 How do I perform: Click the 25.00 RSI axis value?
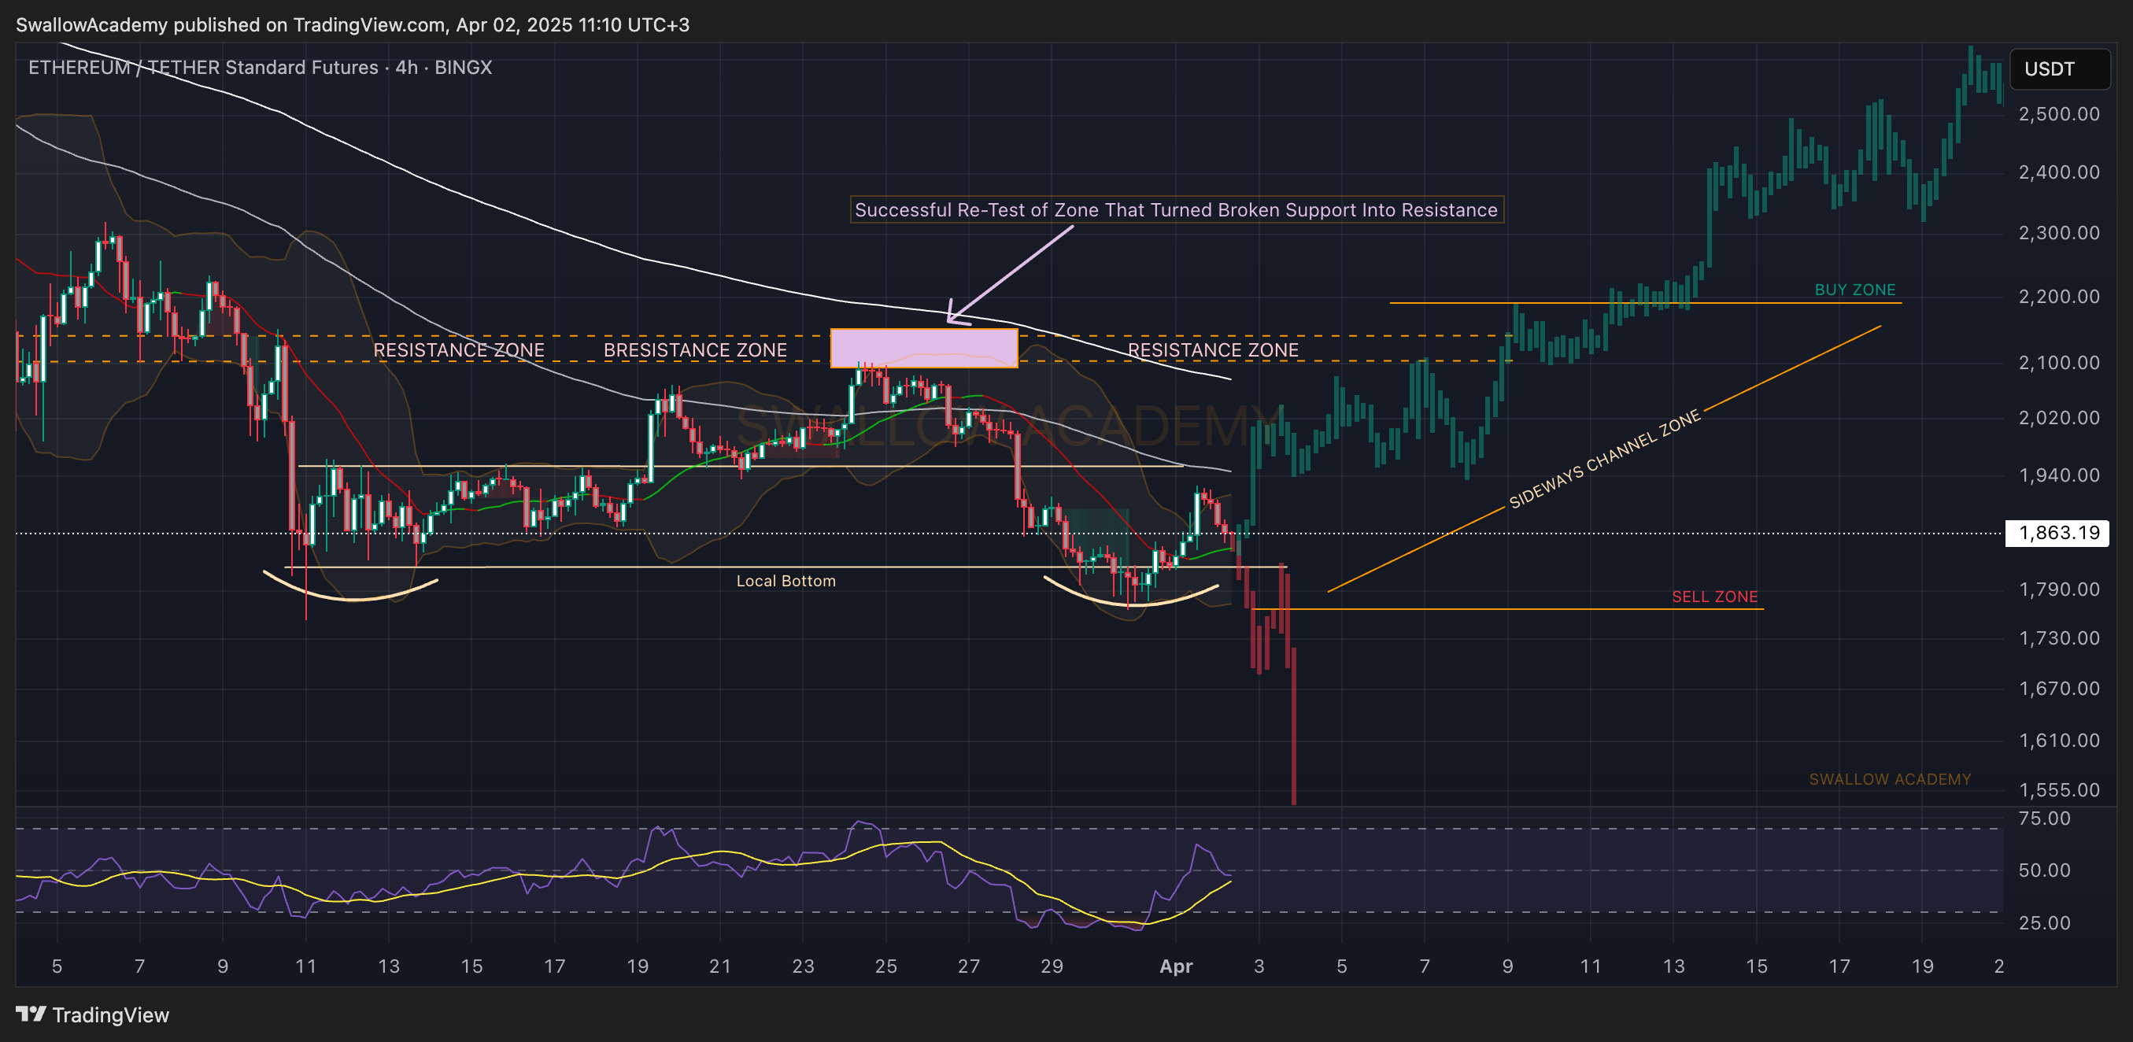pos(2044,923)
